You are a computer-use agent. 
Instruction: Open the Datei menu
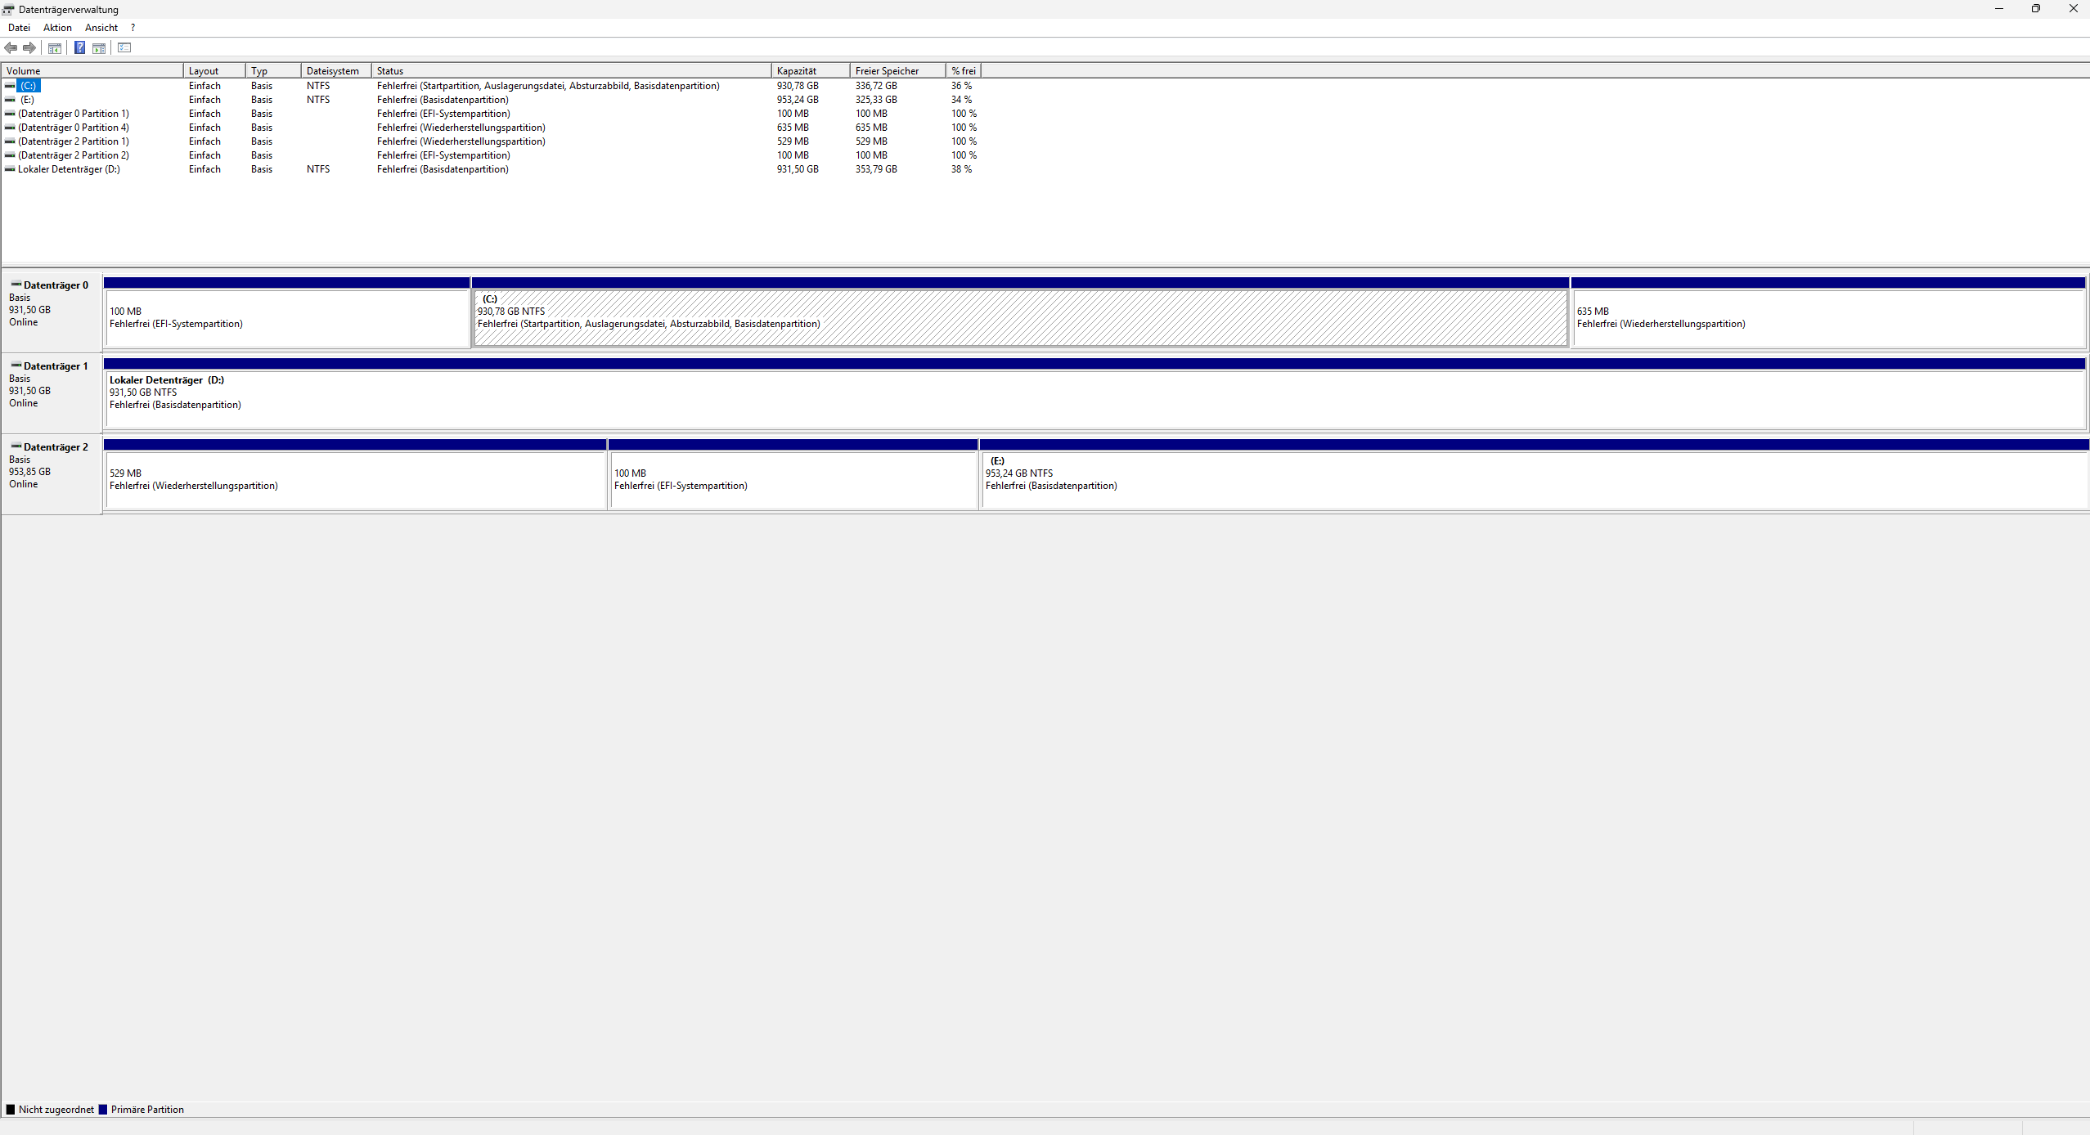click(19, 28)
